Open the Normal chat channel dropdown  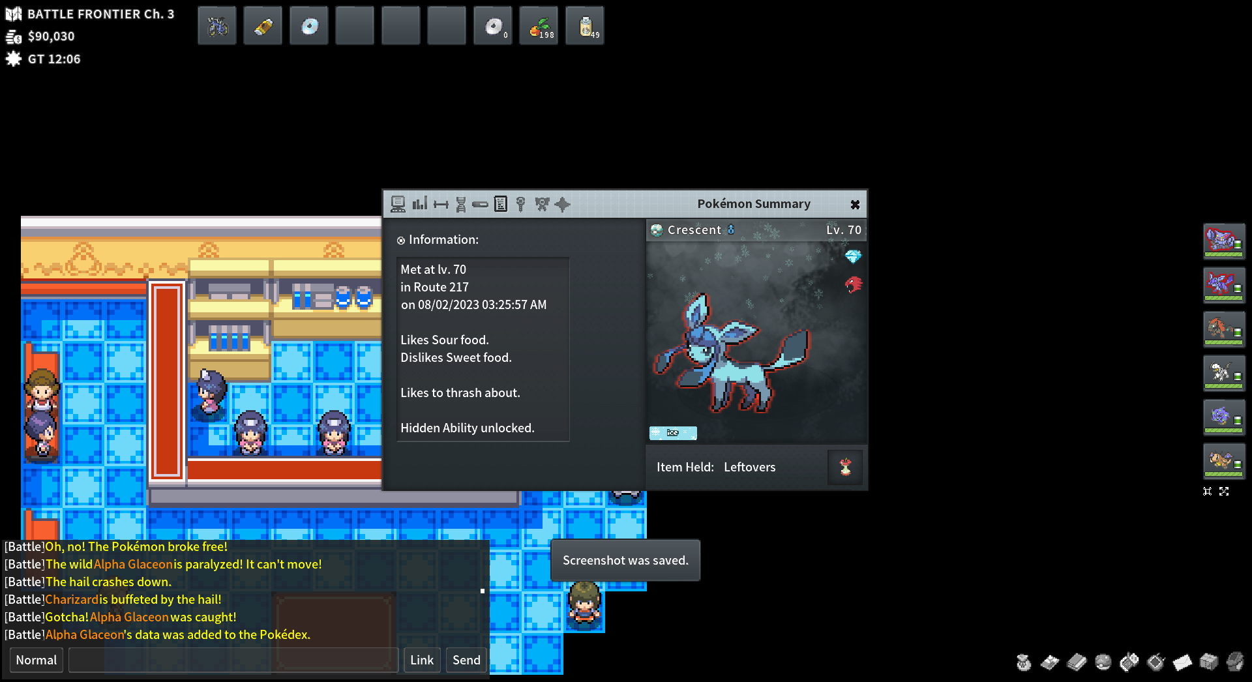(37, 660)
